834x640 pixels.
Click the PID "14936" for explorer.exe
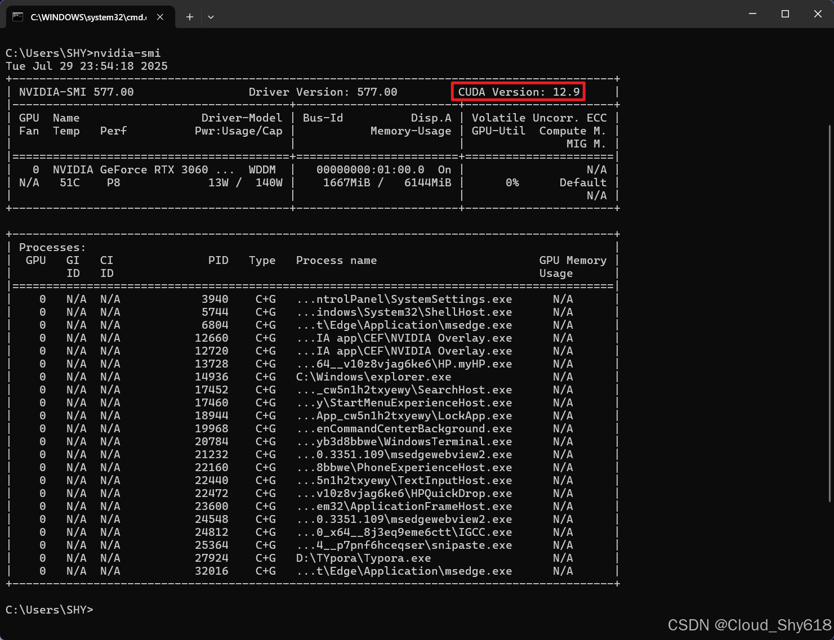click(x=212, y=377)
